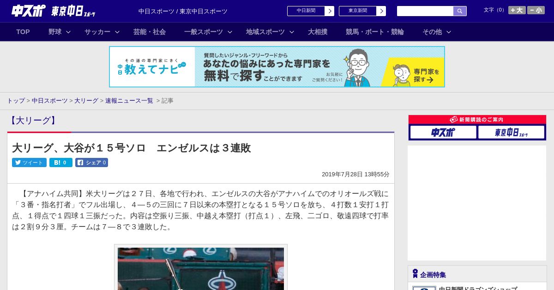This screenshot has height=290, width=554.
Task: Go to 大リーグ in breadcrumb
Action: tap(86, 100)
